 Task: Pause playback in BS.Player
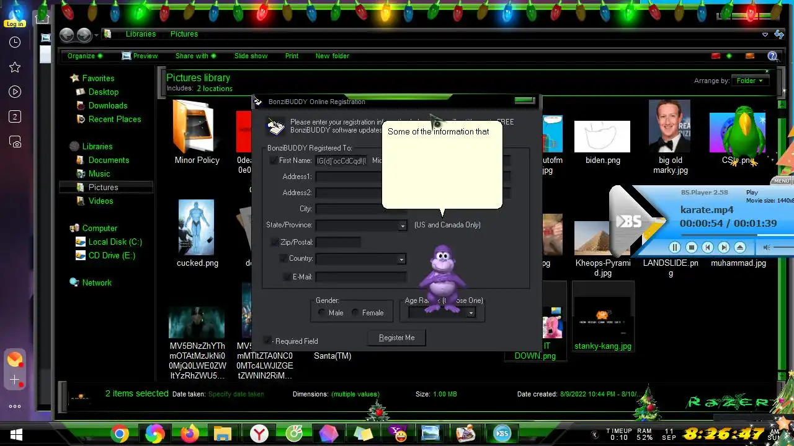click(x=675, y=247)
